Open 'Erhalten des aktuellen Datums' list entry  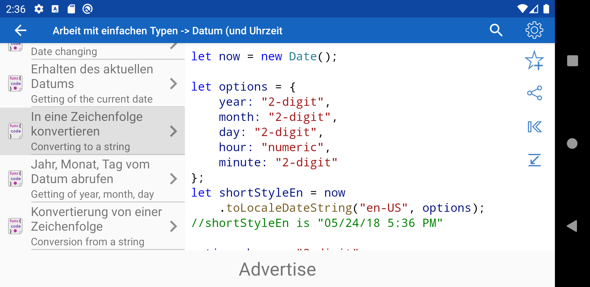(x=92, y=83)
